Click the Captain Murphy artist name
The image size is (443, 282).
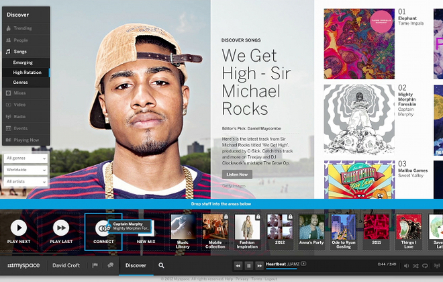[406, 111]
